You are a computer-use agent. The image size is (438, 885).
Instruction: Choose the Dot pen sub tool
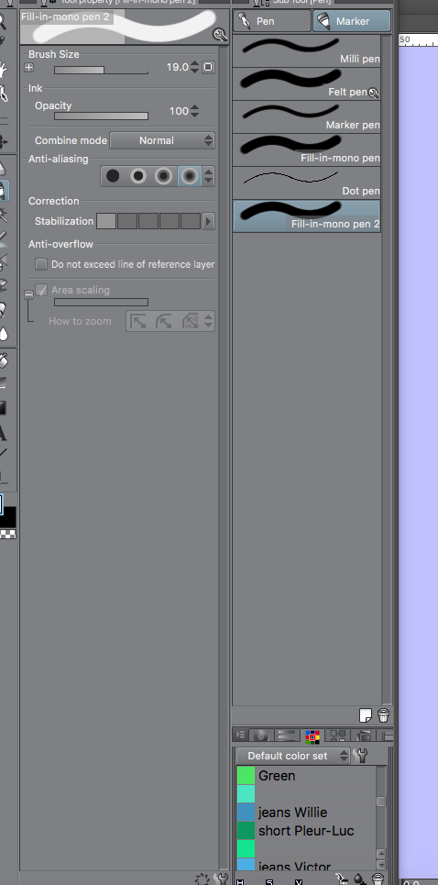307,183
